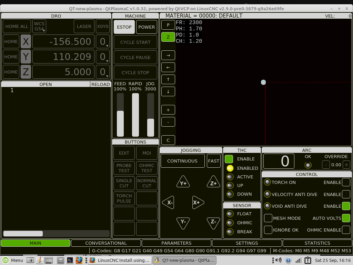This screenshot has width=353, height=265.
Task: Jog the X+ arrow
Action: pyautogui.click(x=198, y=202)
